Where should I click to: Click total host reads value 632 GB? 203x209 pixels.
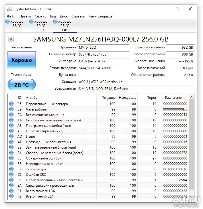180,48
